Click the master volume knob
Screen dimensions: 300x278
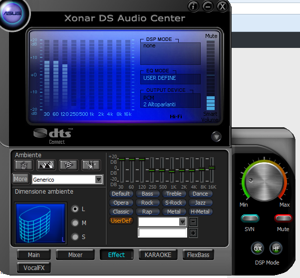265,182
